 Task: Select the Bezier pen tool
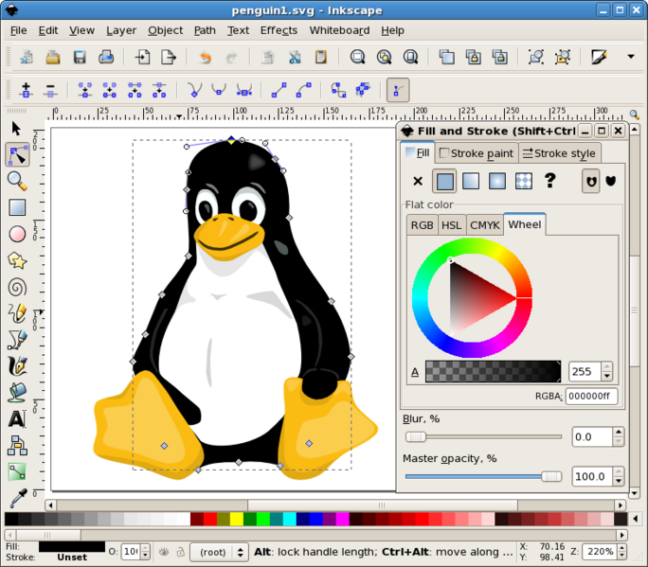click(x=17, y=340)
